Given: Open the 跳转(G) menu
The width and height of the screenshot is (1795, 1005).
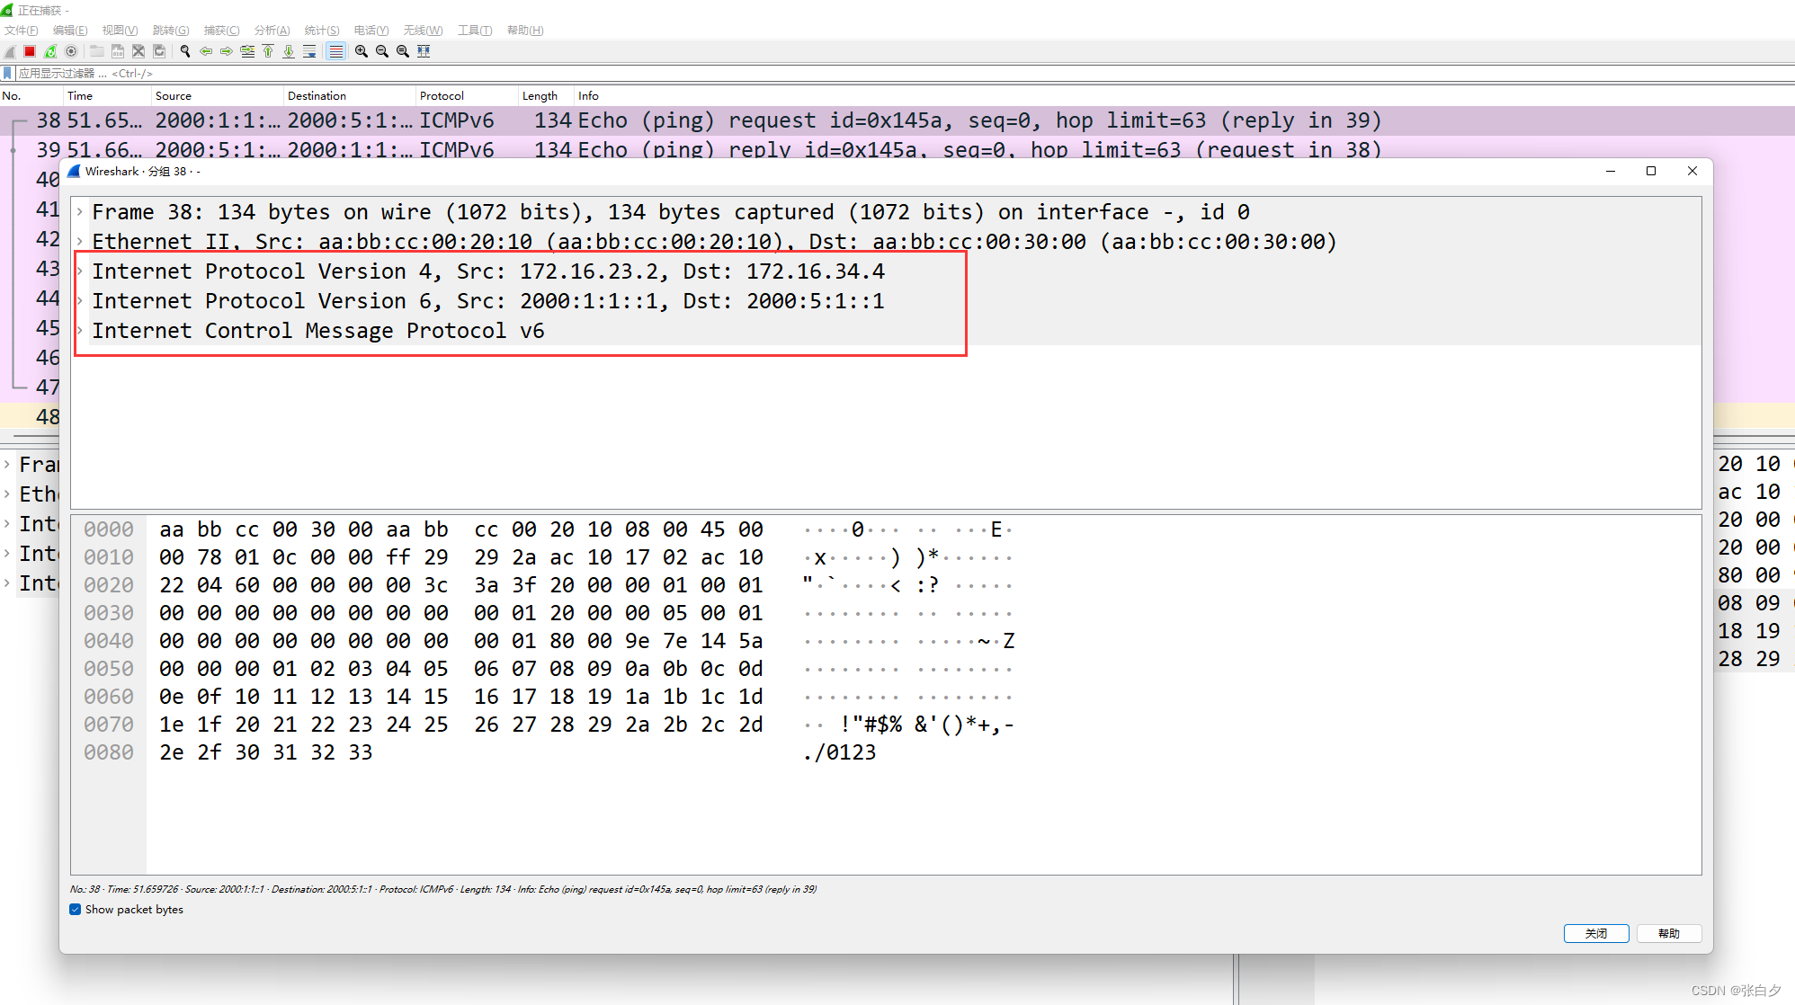Looking at the screenshot, I should [171, 30].
